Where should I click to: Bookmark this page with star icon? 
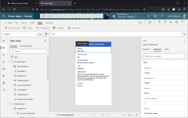coord(144,9)
